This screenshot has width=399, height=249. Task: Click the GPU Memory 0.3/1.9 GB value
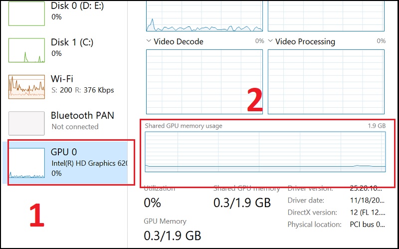[x=172, y=235]
